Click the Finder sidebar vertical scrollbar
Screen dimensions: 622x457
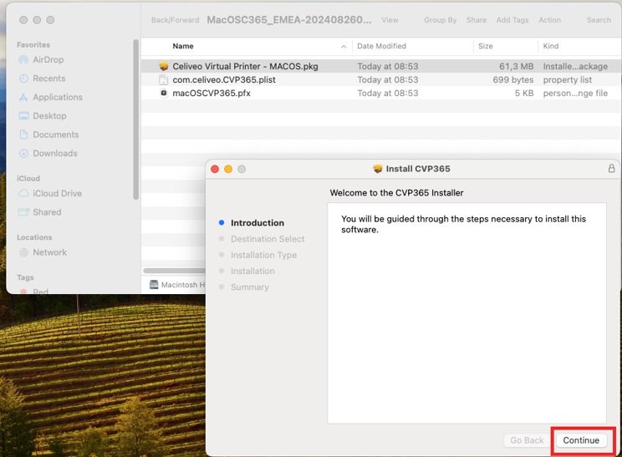[x=135, y=119]
